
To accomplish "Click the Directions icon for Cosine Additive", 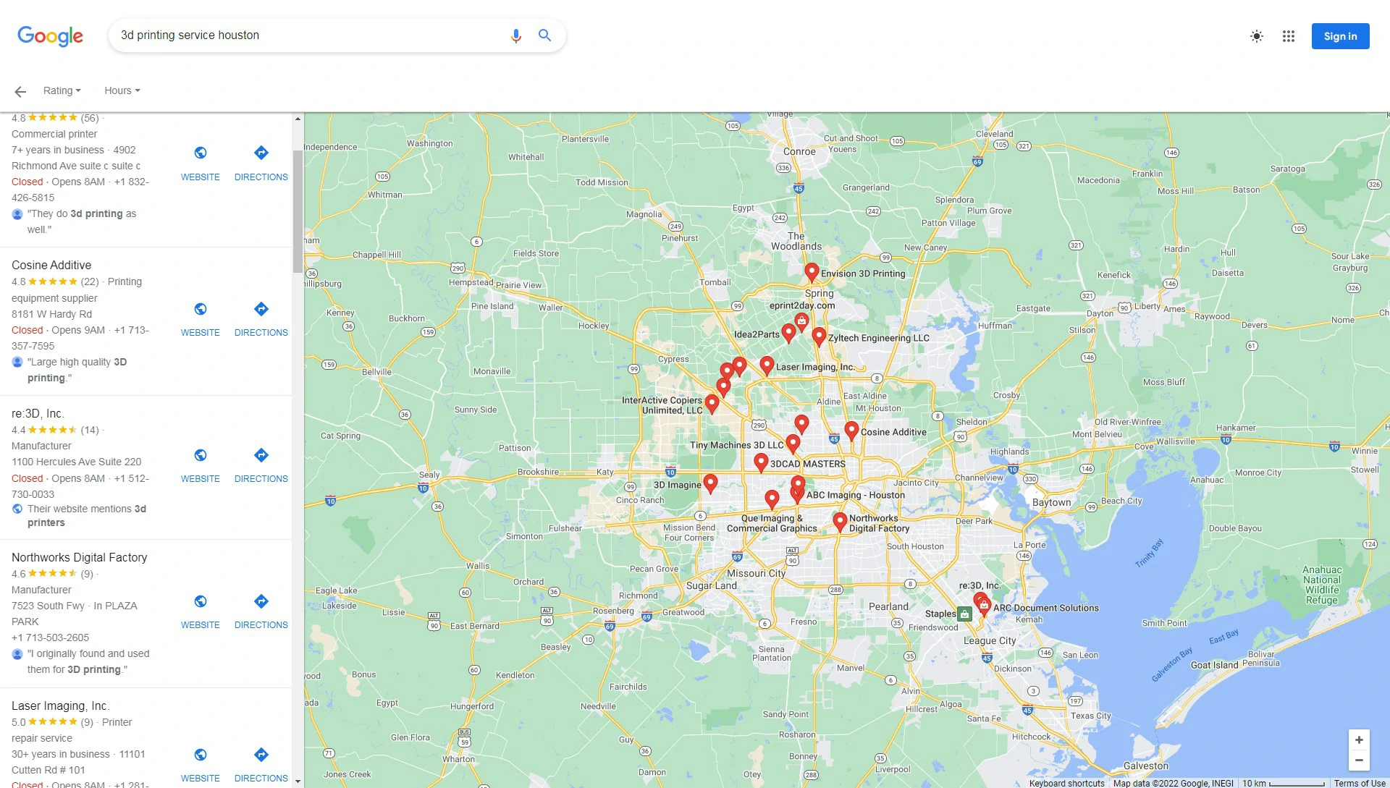I will click(261, 309).
